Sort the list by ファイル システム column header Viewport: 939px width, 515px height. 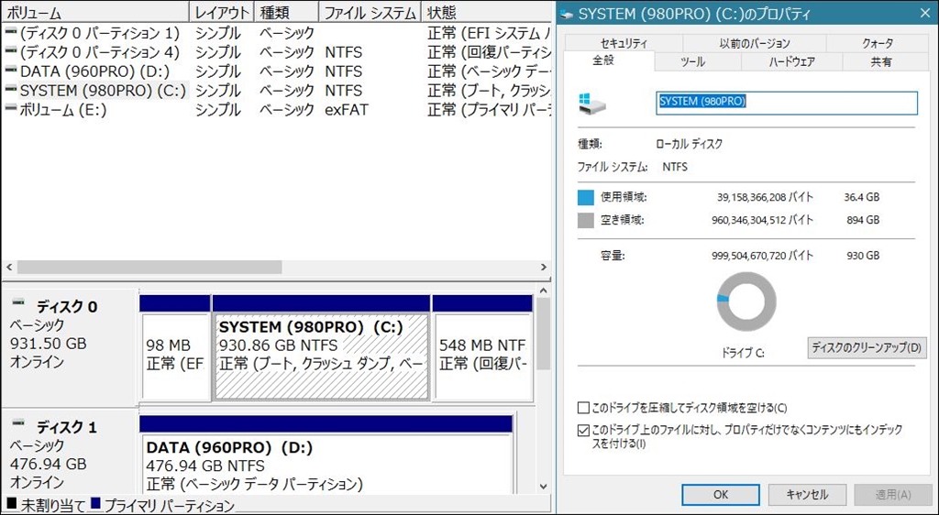pos(369,13)
